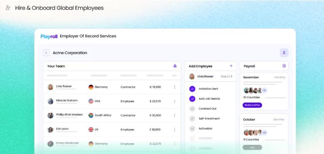
Task: Click the Contract Out step label
Action: [x=207, y=109]
